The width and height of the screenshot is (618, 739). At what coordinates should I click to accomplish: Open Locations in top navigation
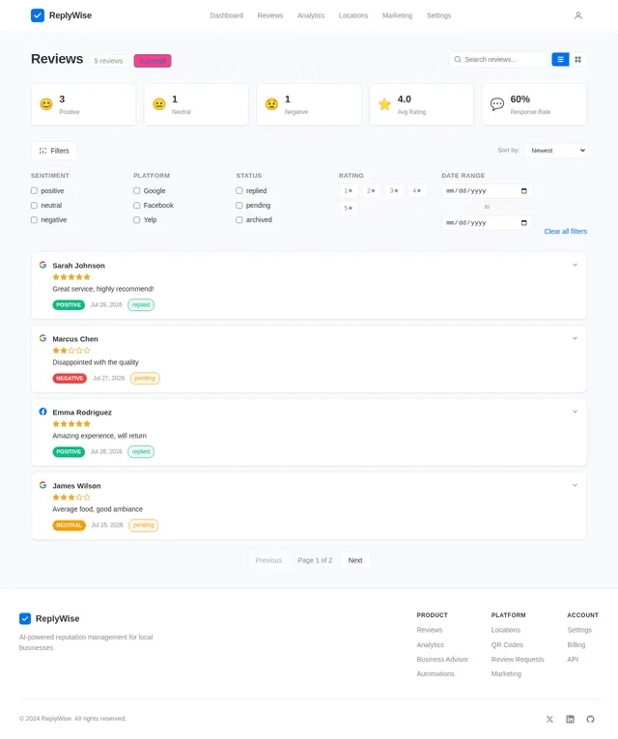click(x=353, y=15)
